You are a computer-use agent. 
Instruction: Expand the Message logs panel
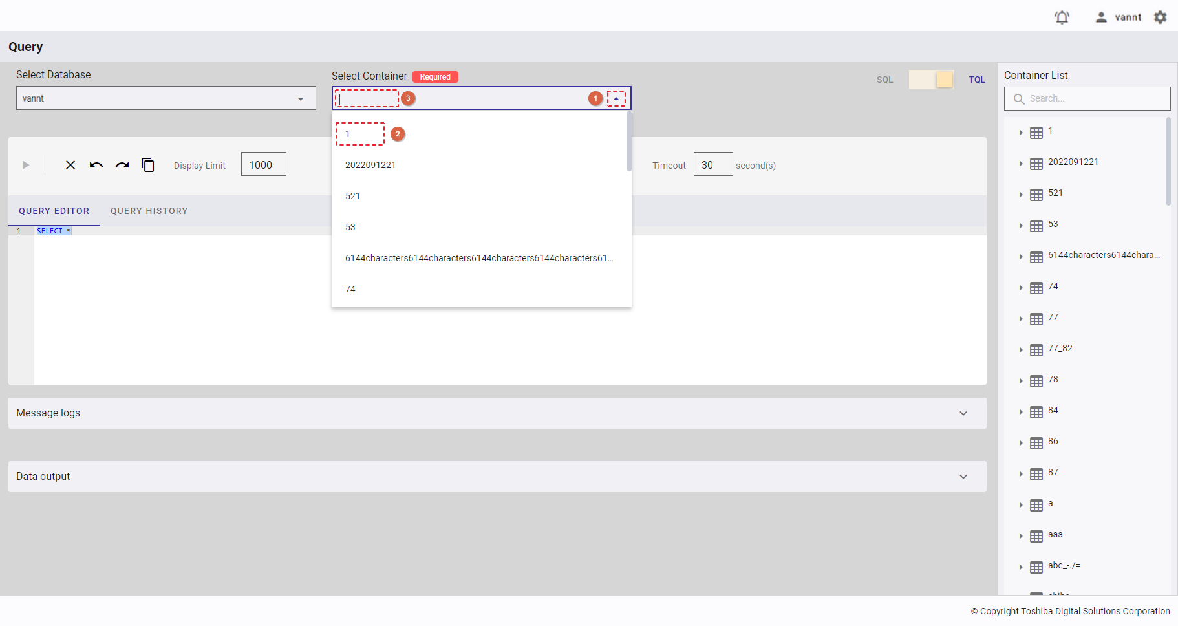pos(497,413)
